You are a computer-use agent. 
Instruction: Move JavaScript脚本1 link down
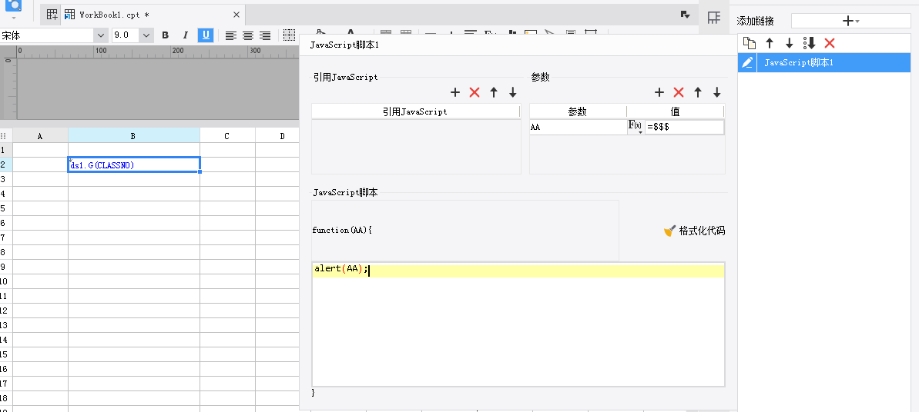click(x=790, y=43)
